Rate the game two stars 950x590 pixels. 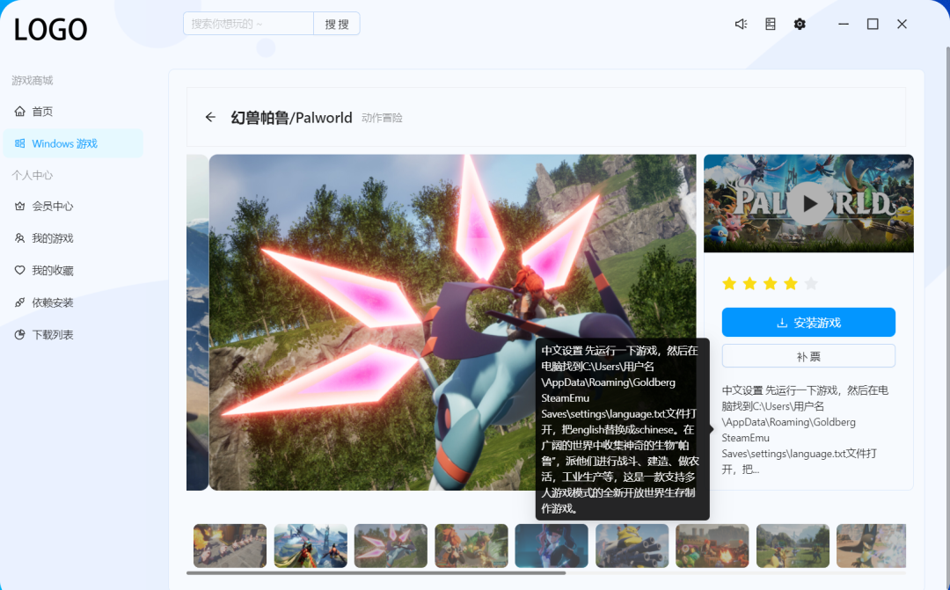pyautogui.click(x=749, y=283)
